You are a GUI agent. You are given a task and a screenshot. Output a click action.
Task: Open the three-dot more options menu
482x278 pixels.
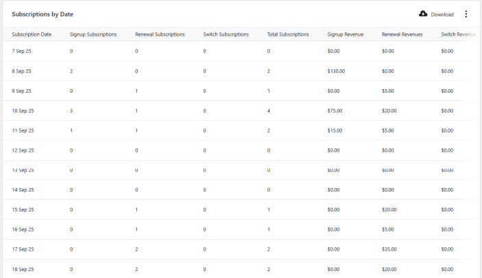pyautogui.click(x=466, y=14)
